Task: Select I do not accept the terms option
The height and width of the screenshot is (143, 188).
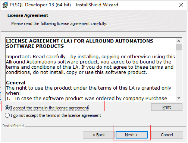Action: coord(7,115)
